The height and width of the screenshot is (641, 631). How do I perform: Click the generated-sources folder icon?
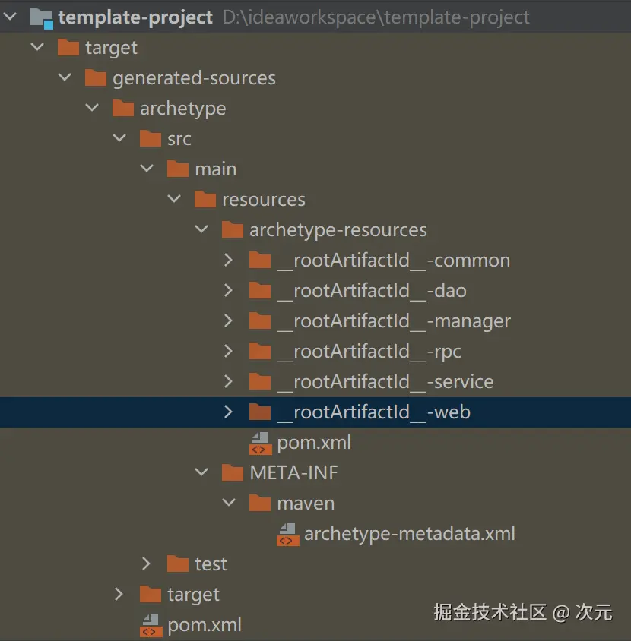point(96,77)
